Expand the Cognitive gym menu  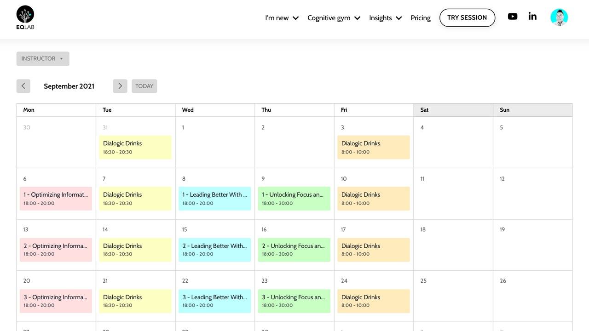coord(334,18)
